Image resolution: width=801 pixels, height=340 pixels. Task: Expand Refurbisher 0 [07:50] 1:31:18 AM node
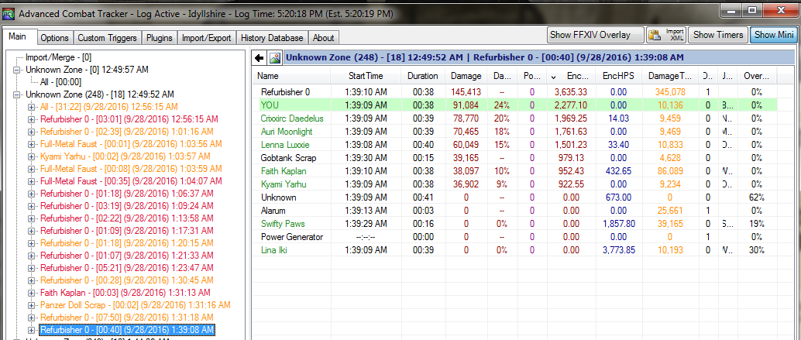[x=31, y=318]
